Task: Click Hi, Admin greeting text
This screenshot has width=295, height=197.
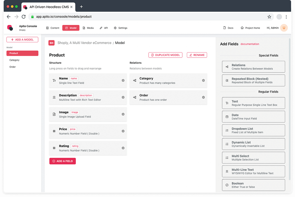Action: tap(273, 28)
